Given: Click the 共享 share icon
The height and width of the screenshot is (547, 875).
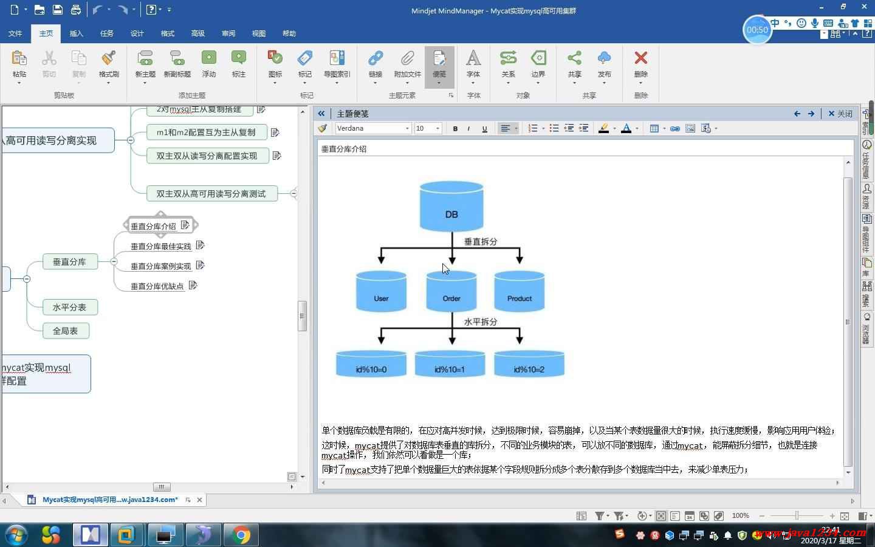Looking at the screenshot, I should pos(574,58).
